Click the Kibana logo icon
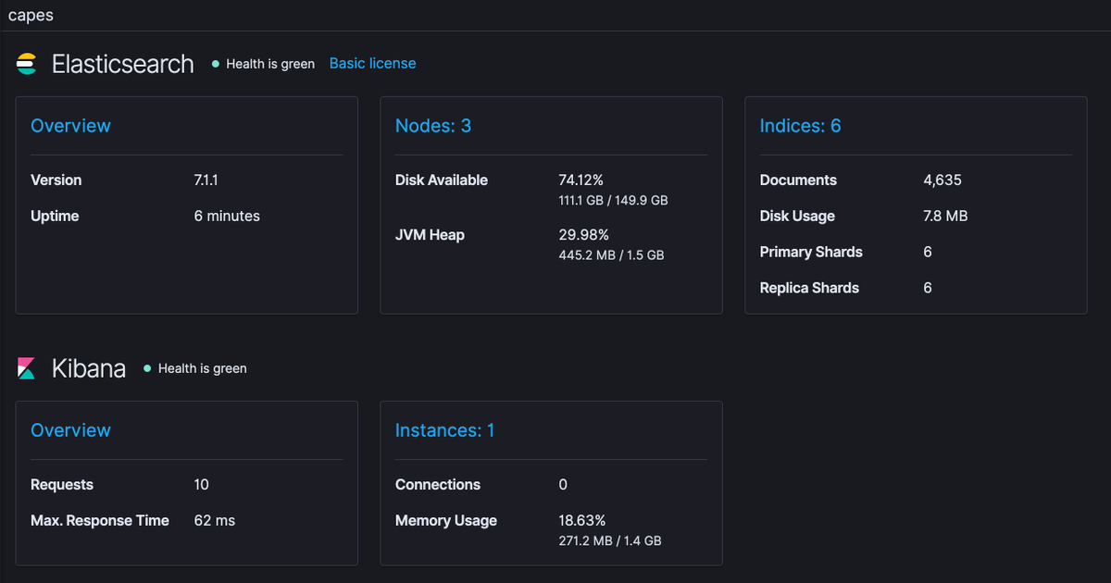The image size is (1111, 583). click(x=27, y=367)
